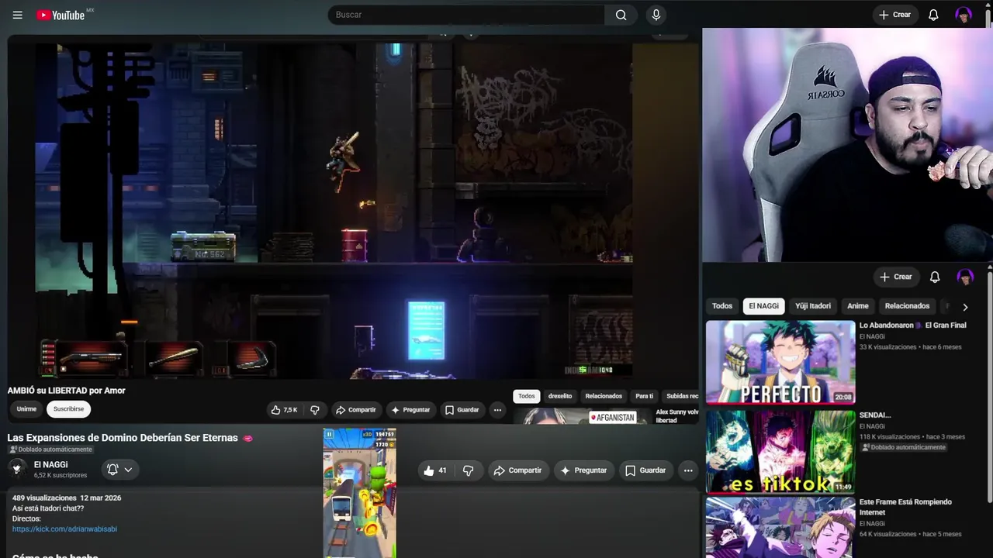Open the 'SENDAI...' video title

coord(874,415)
